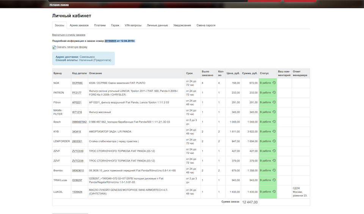Image resolution: width=364 pixels, height=214 pixels.
Task: Open the Личные данные tab
Action: click(x=157, y=25)
